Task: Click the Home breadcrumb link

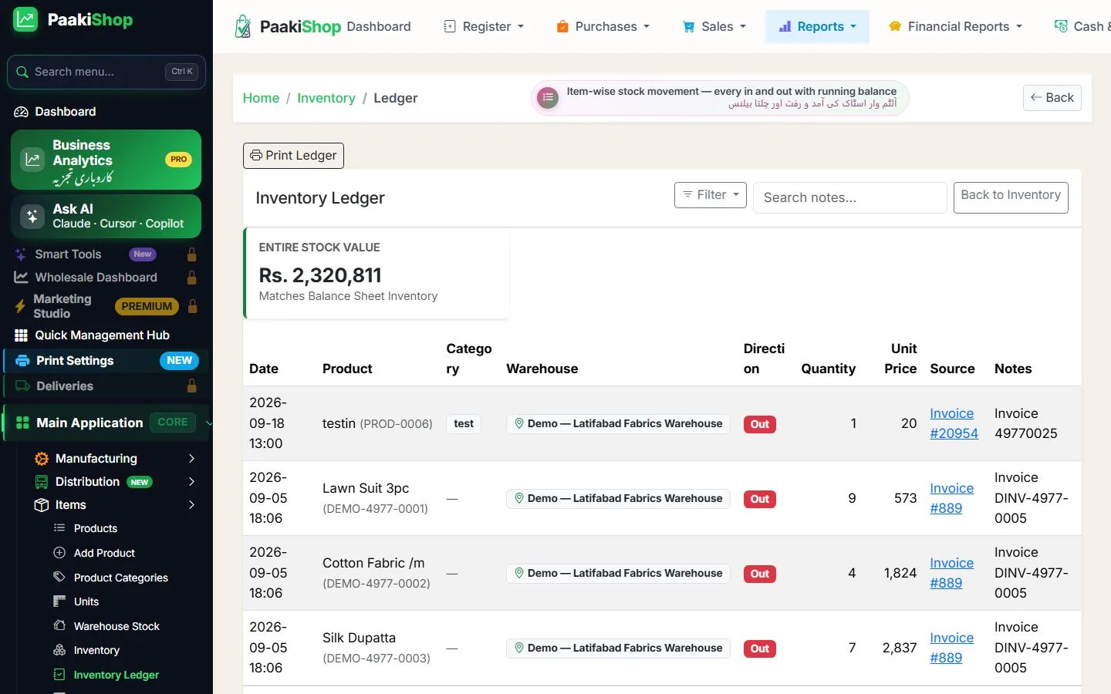Action: click(x=261, y=98)
